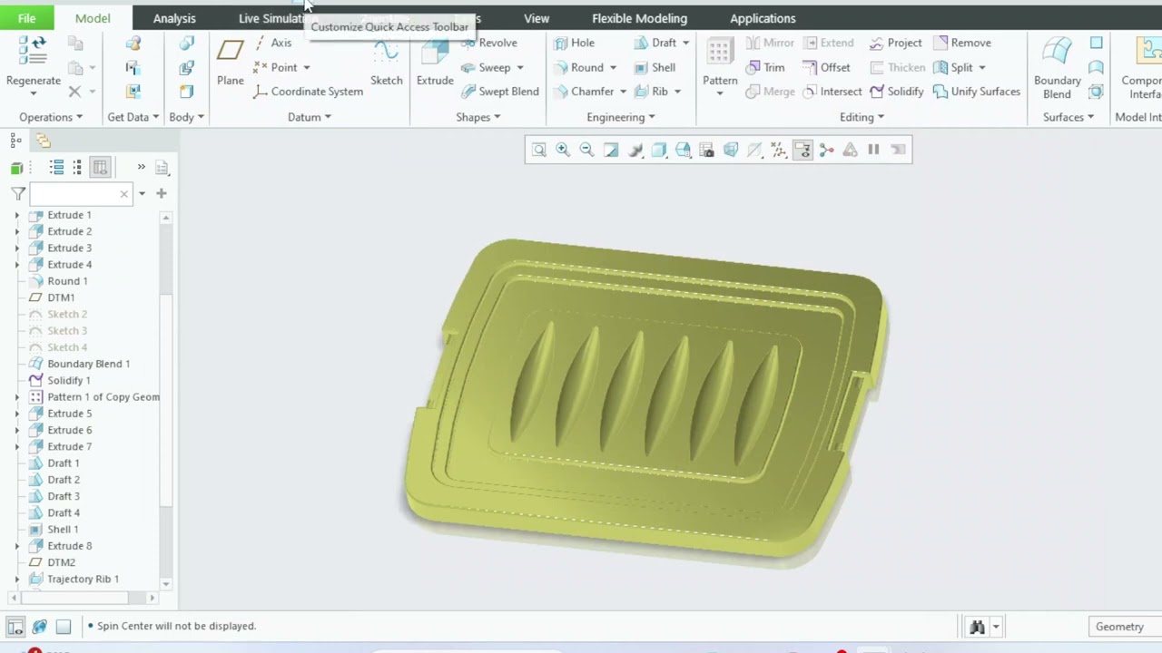The height and width of the screenshot is (653, 1162).
Task: Expand the Operations group dropdown
Action: pyautogui.click(x=51, y=117)
